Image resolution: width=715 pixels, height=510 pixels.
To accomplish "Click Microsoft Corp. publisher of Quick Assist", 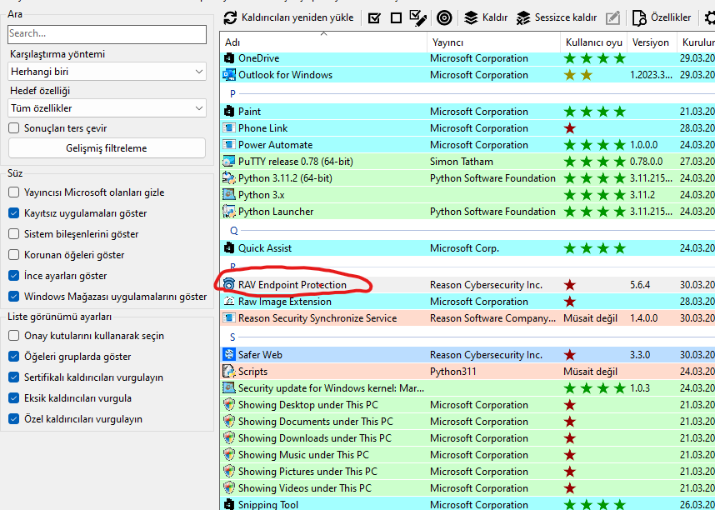I will point(464,248).
